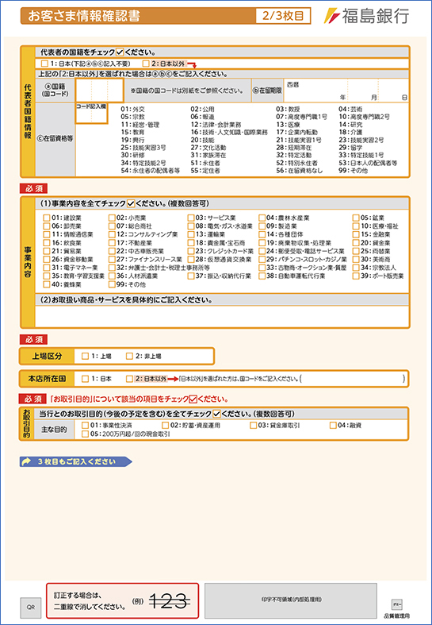Check '39: ボート販売業' box
The image size is (432, 625).
click(x=356, y=276)
